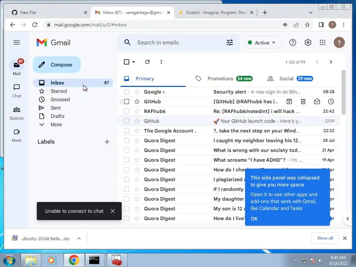Viewport: 356px width, 267px height.
Task: Open Command Prompt from taskbar
Action: pos(94,260)
